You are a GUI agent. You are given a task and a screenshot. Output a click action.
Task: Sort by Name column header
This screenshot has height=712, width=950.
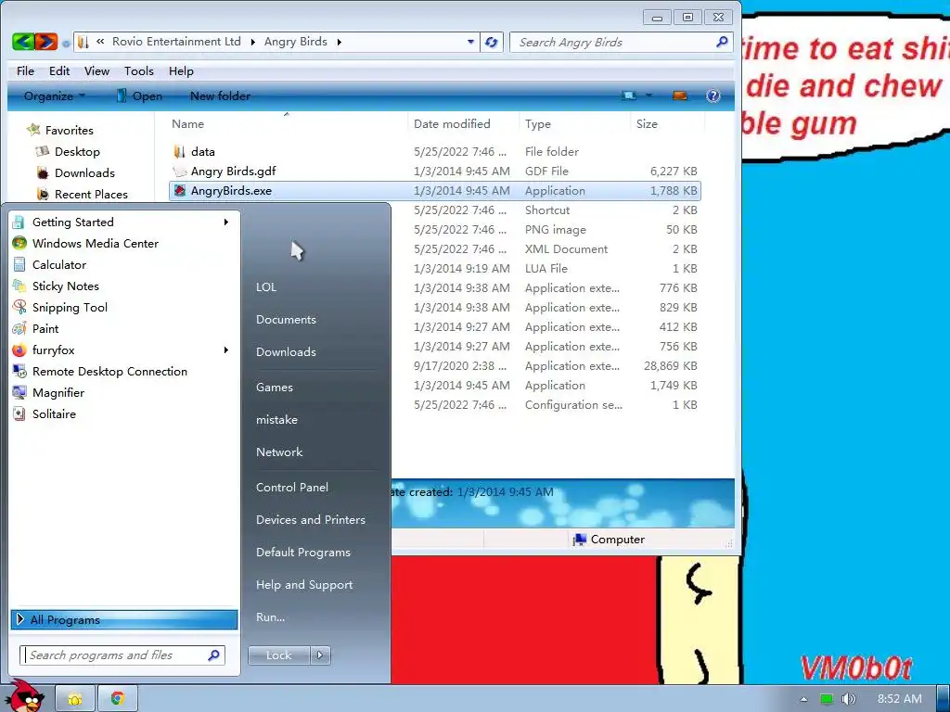pyautogui.click(x=187, y=123)
